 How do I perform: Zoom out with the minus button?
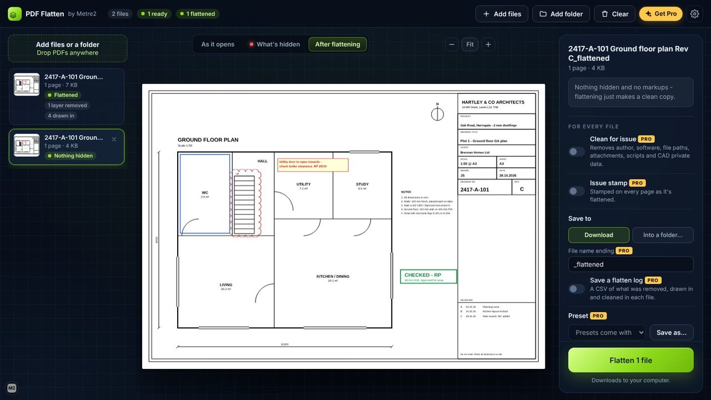452,44
